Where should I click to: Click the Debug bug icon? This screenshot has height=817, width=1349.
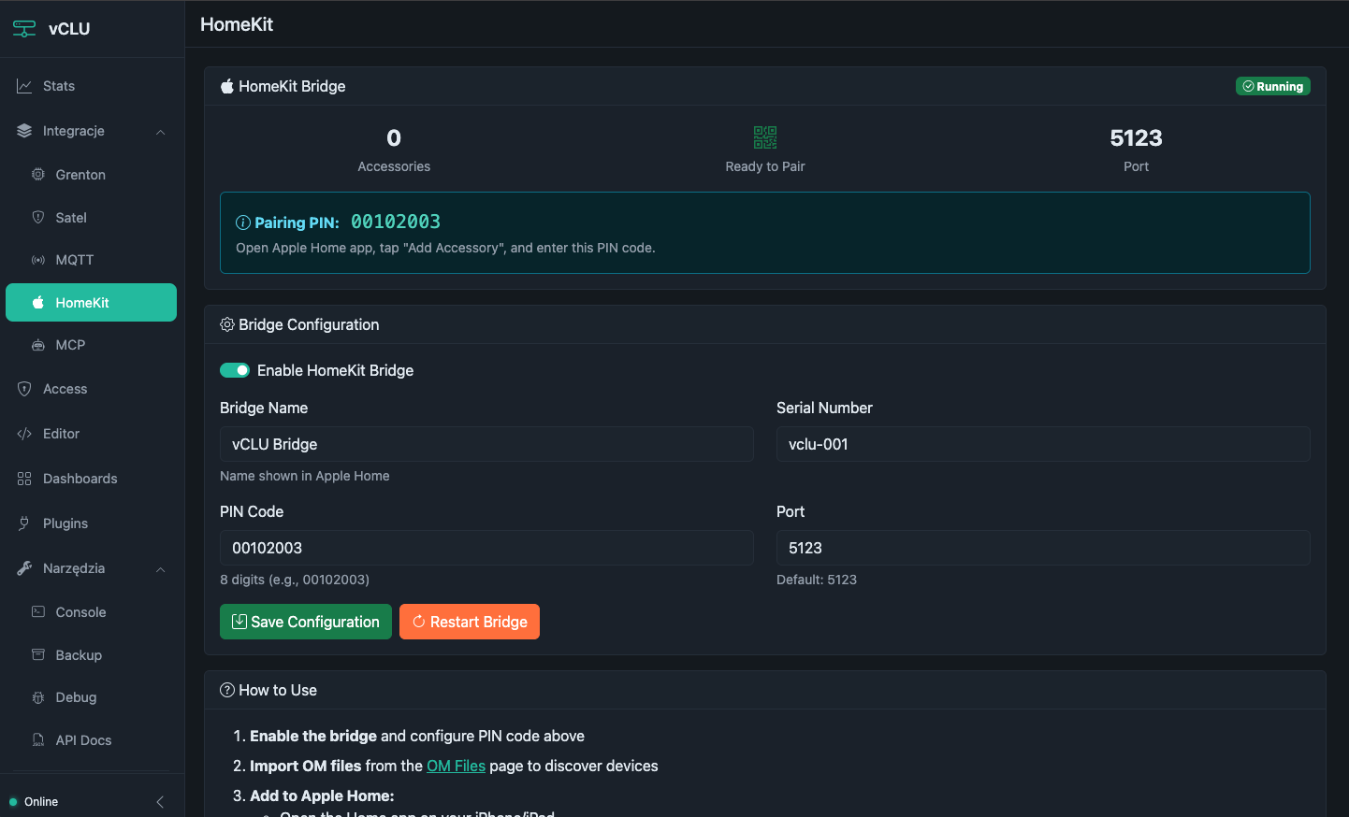pos(38,697)
